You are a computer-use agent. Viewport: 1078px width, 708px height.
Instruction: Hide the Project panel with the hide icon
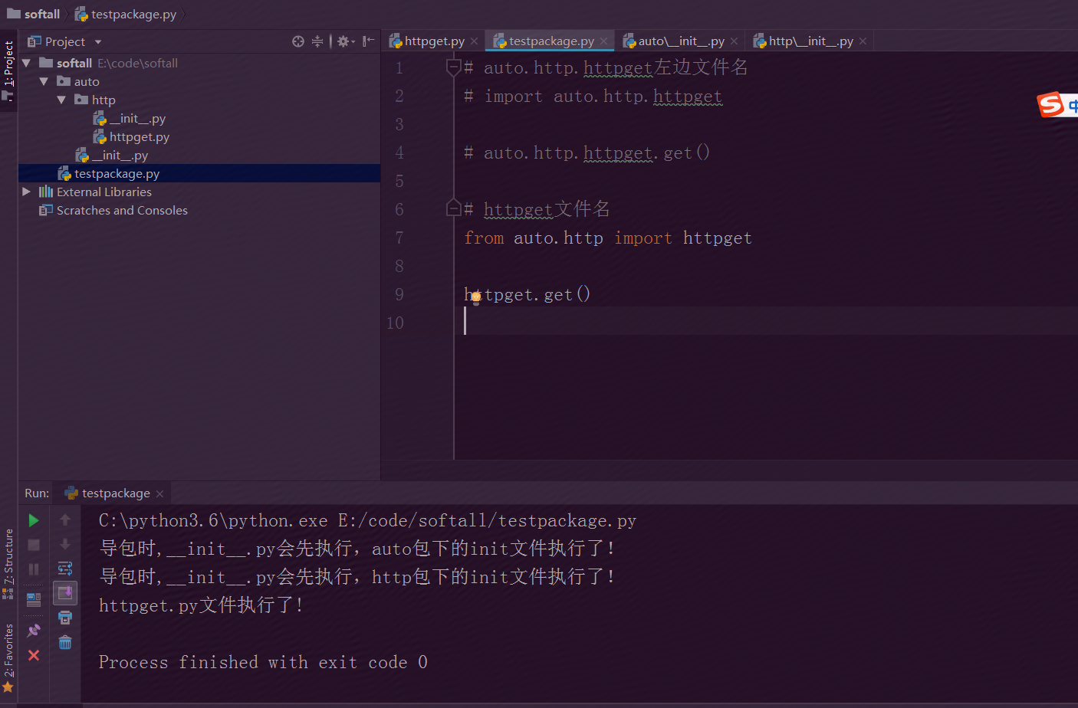pos(369,41)
